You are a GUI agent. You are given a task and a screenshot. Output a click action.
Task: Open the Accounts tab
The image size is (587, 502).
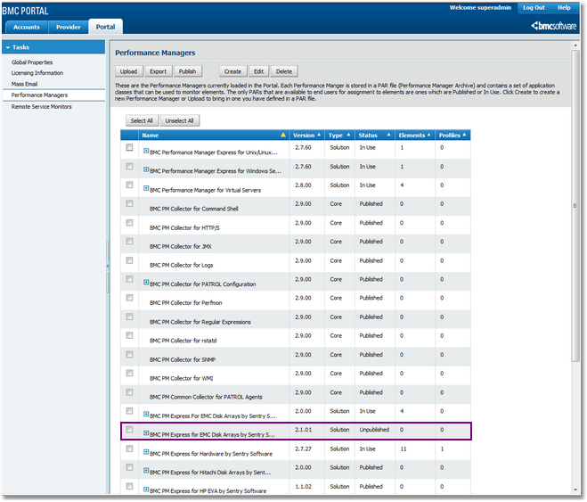point(27,27)
